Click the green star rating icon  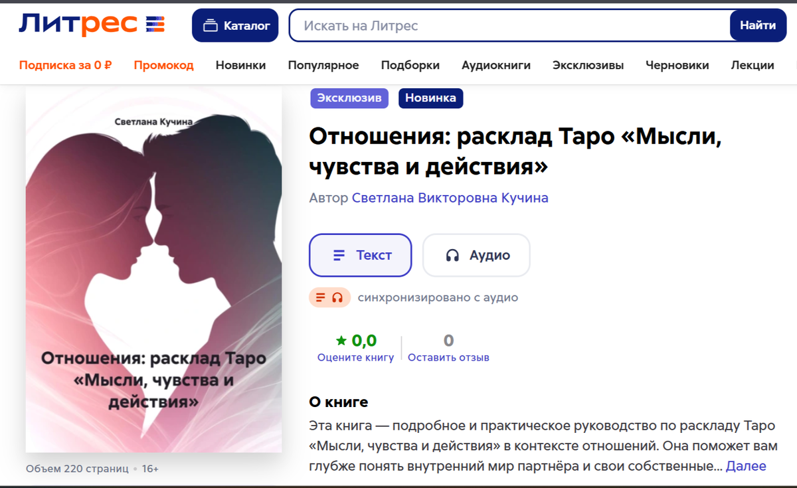click(x=341, y=339)
